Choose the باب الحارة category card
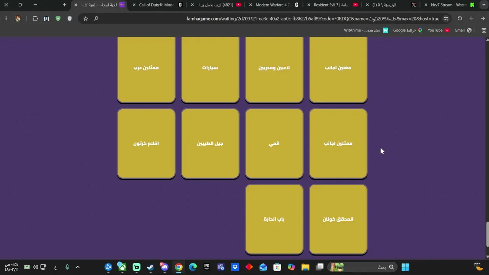 tap(274, 219)
